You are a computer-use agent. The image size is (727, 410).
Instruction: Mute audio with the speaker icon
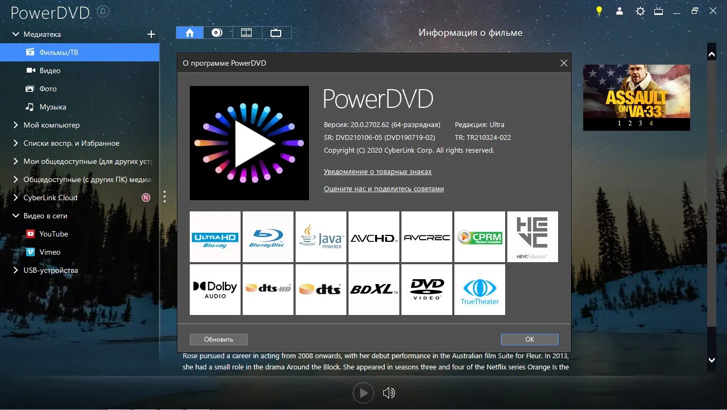389,393
